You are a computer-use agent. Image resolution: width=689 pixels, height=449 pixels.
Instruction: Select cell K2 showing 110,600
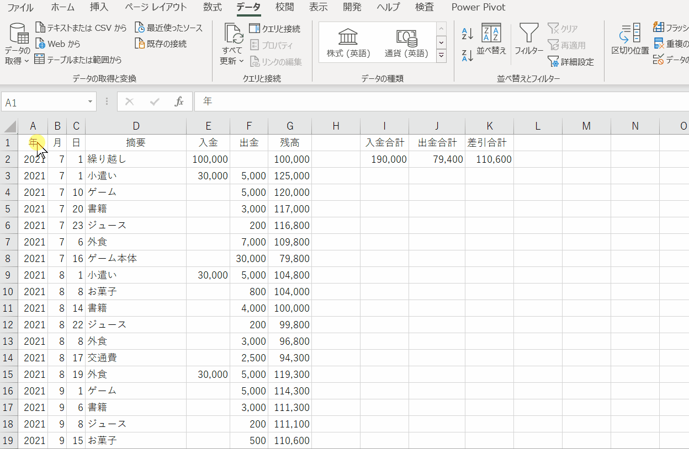pyautogui.click(x=489, y=159)
